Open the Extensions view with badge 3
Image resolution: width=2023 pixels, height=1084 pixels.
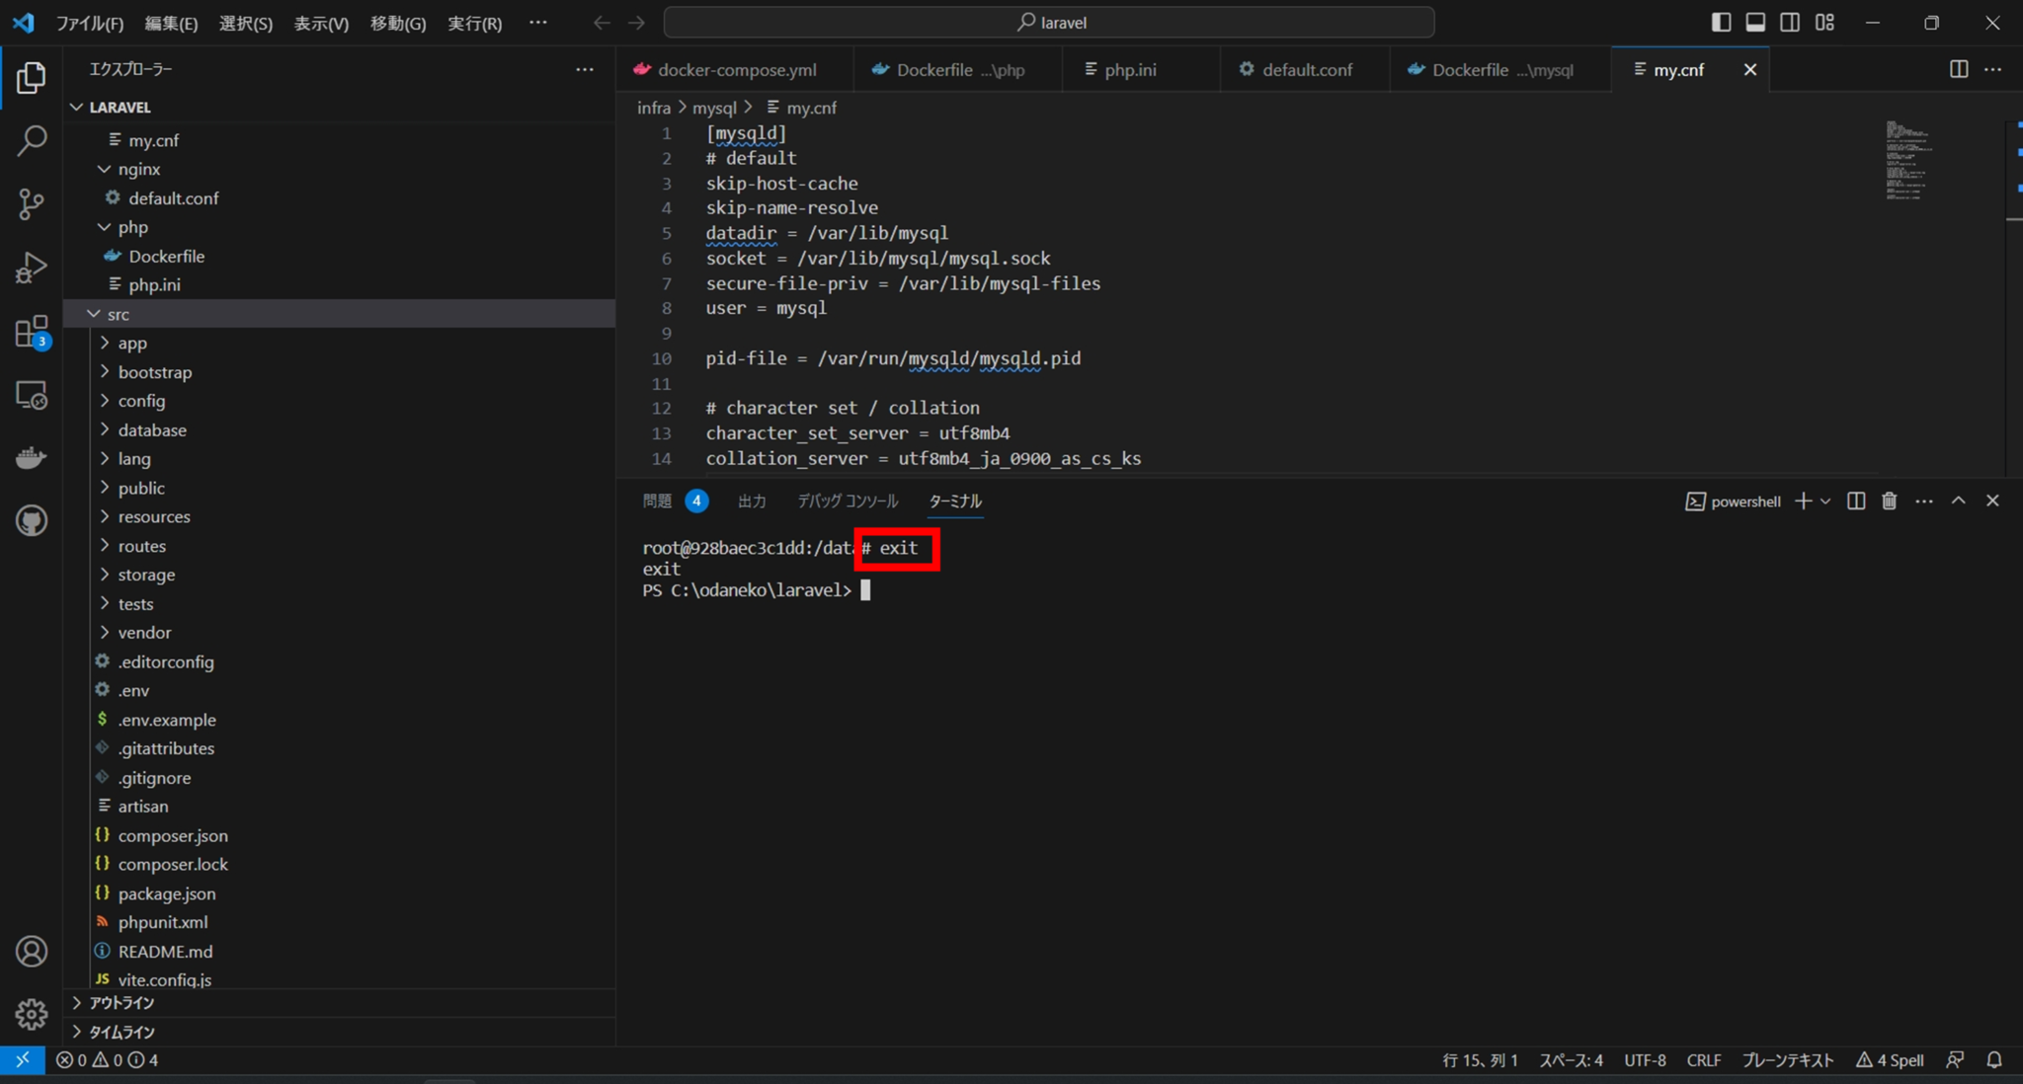point(31,331)
